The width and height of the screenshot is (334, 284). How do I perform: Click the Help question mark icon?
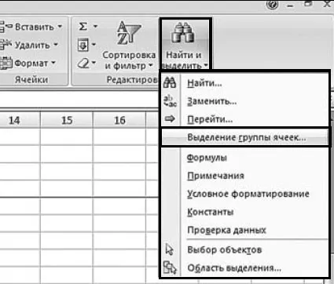coord(272,5)
